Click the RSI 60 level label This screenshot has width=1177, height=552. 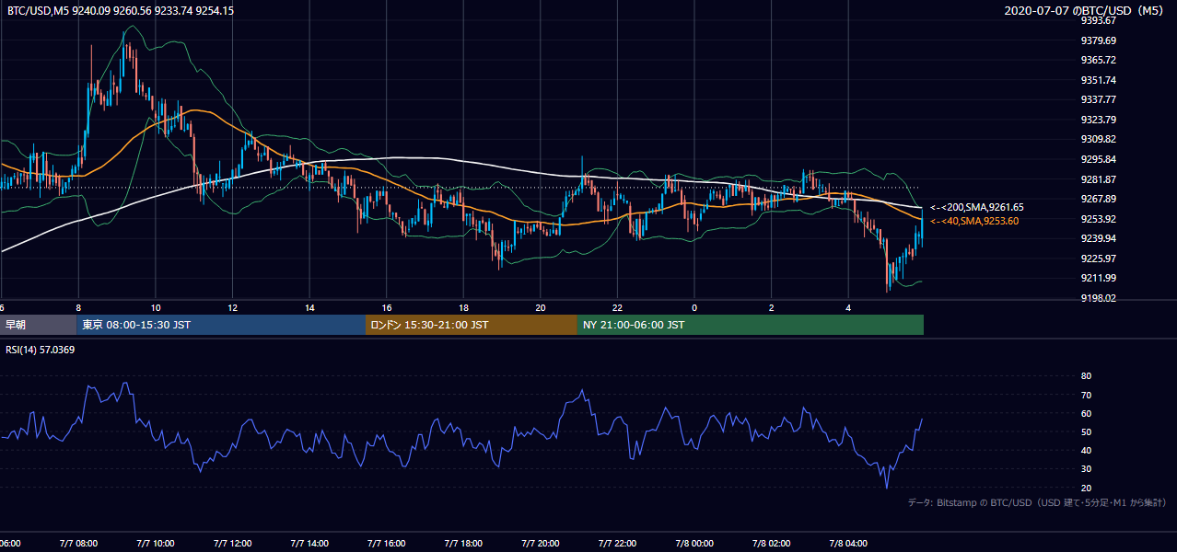[1086, 413]
